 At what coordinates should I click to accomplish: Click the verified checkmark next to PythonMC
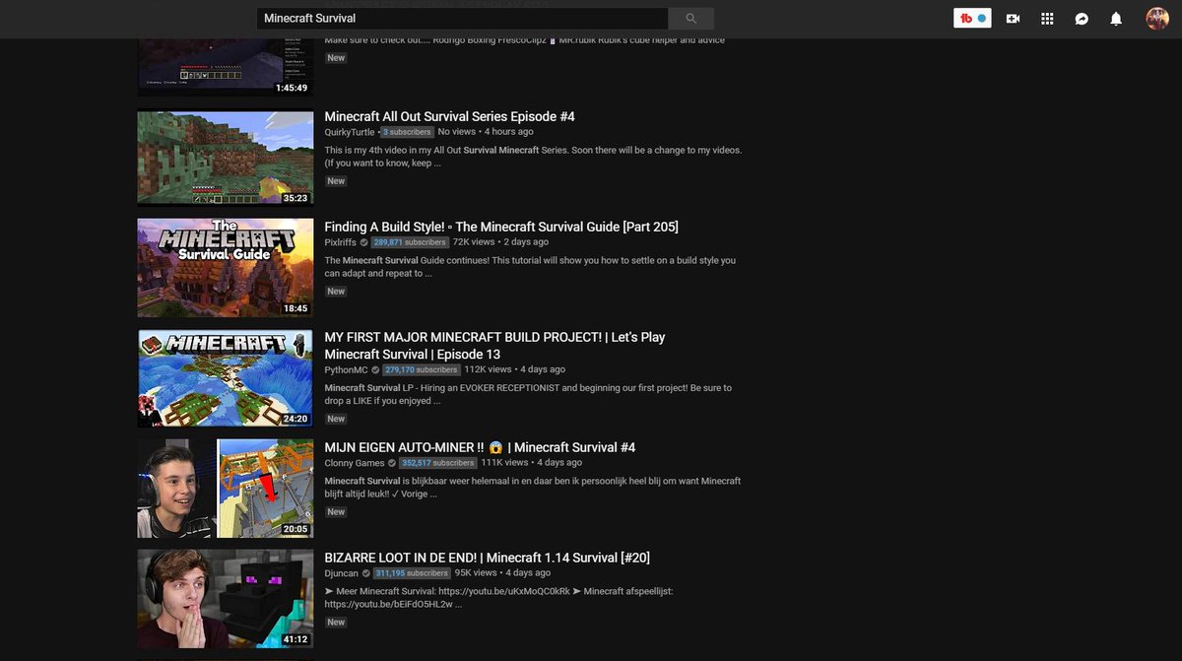point(375,370)
